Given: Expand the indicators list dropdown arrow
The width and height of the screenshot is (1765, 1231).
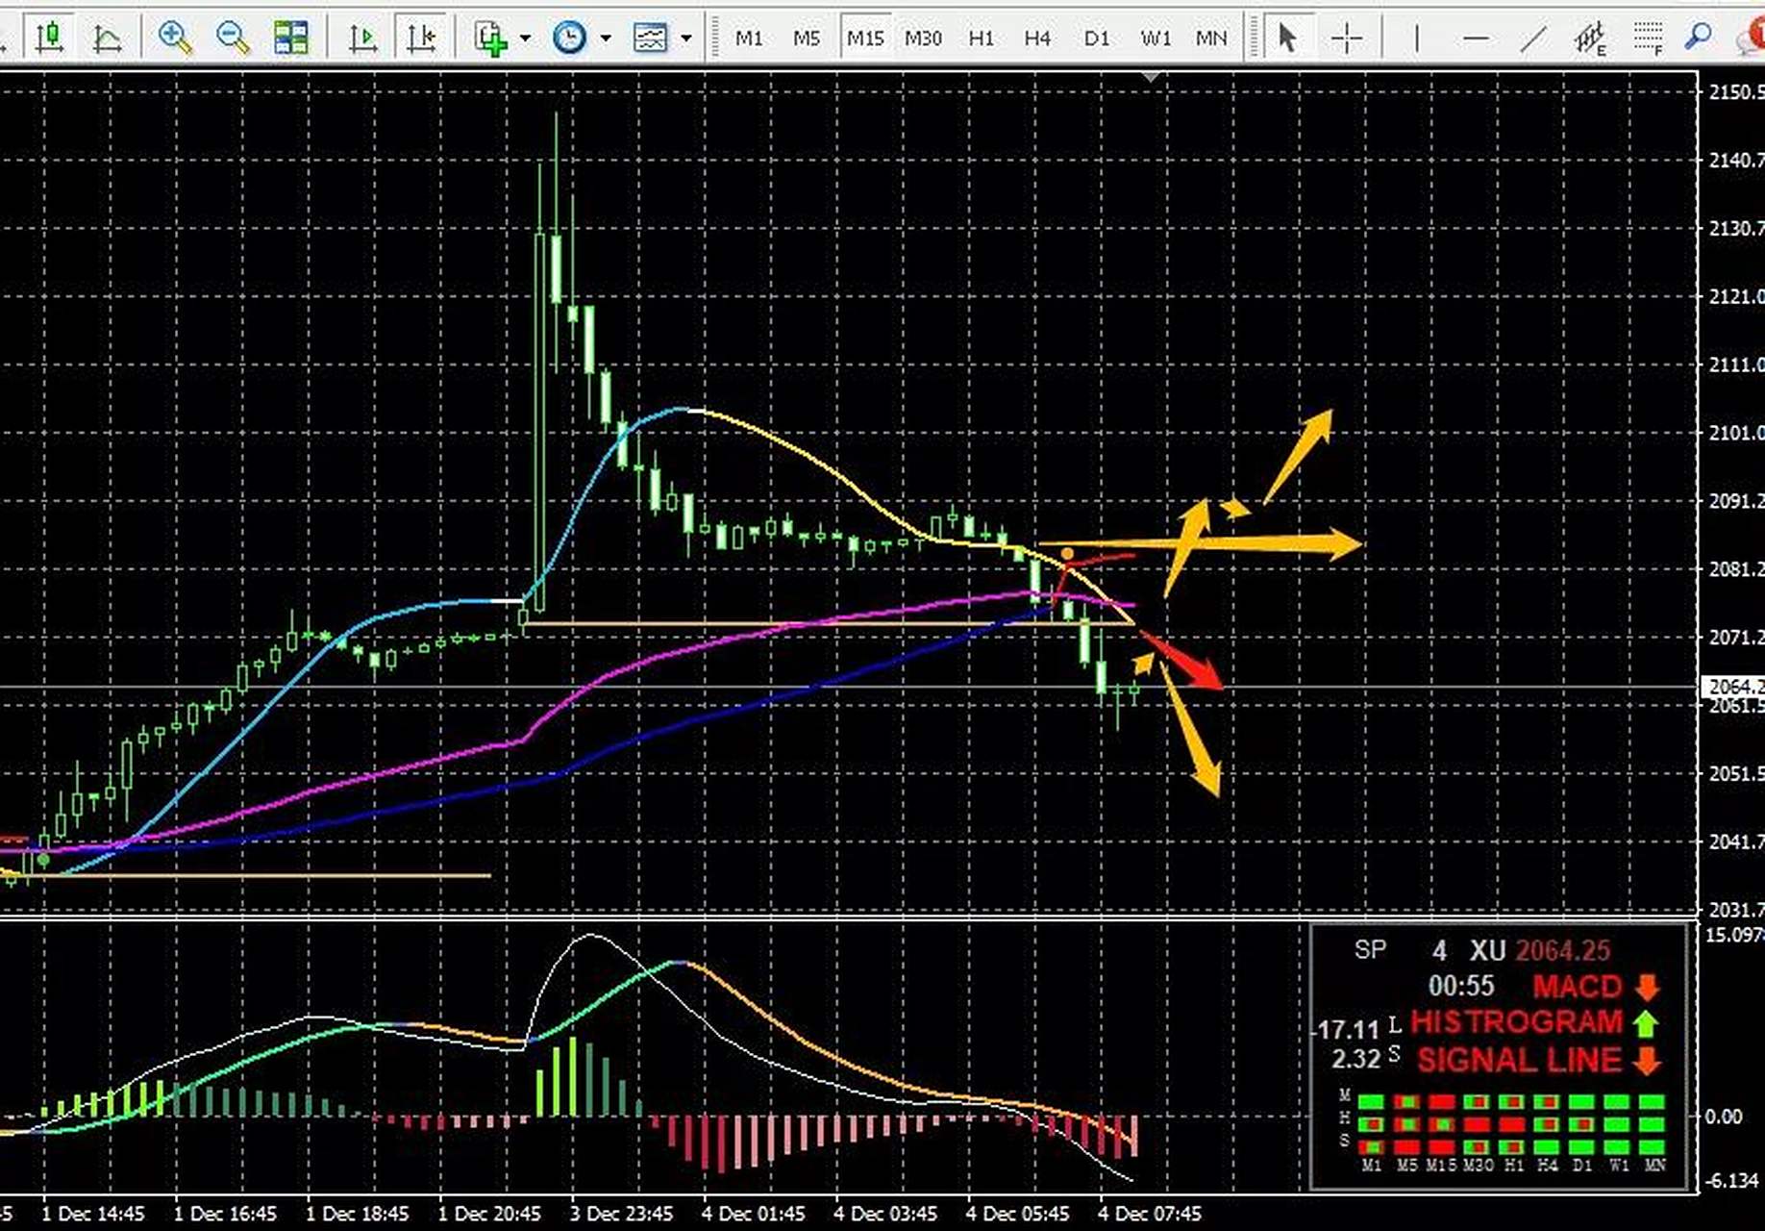Looking at the screenshot, I should pos(525,38).
